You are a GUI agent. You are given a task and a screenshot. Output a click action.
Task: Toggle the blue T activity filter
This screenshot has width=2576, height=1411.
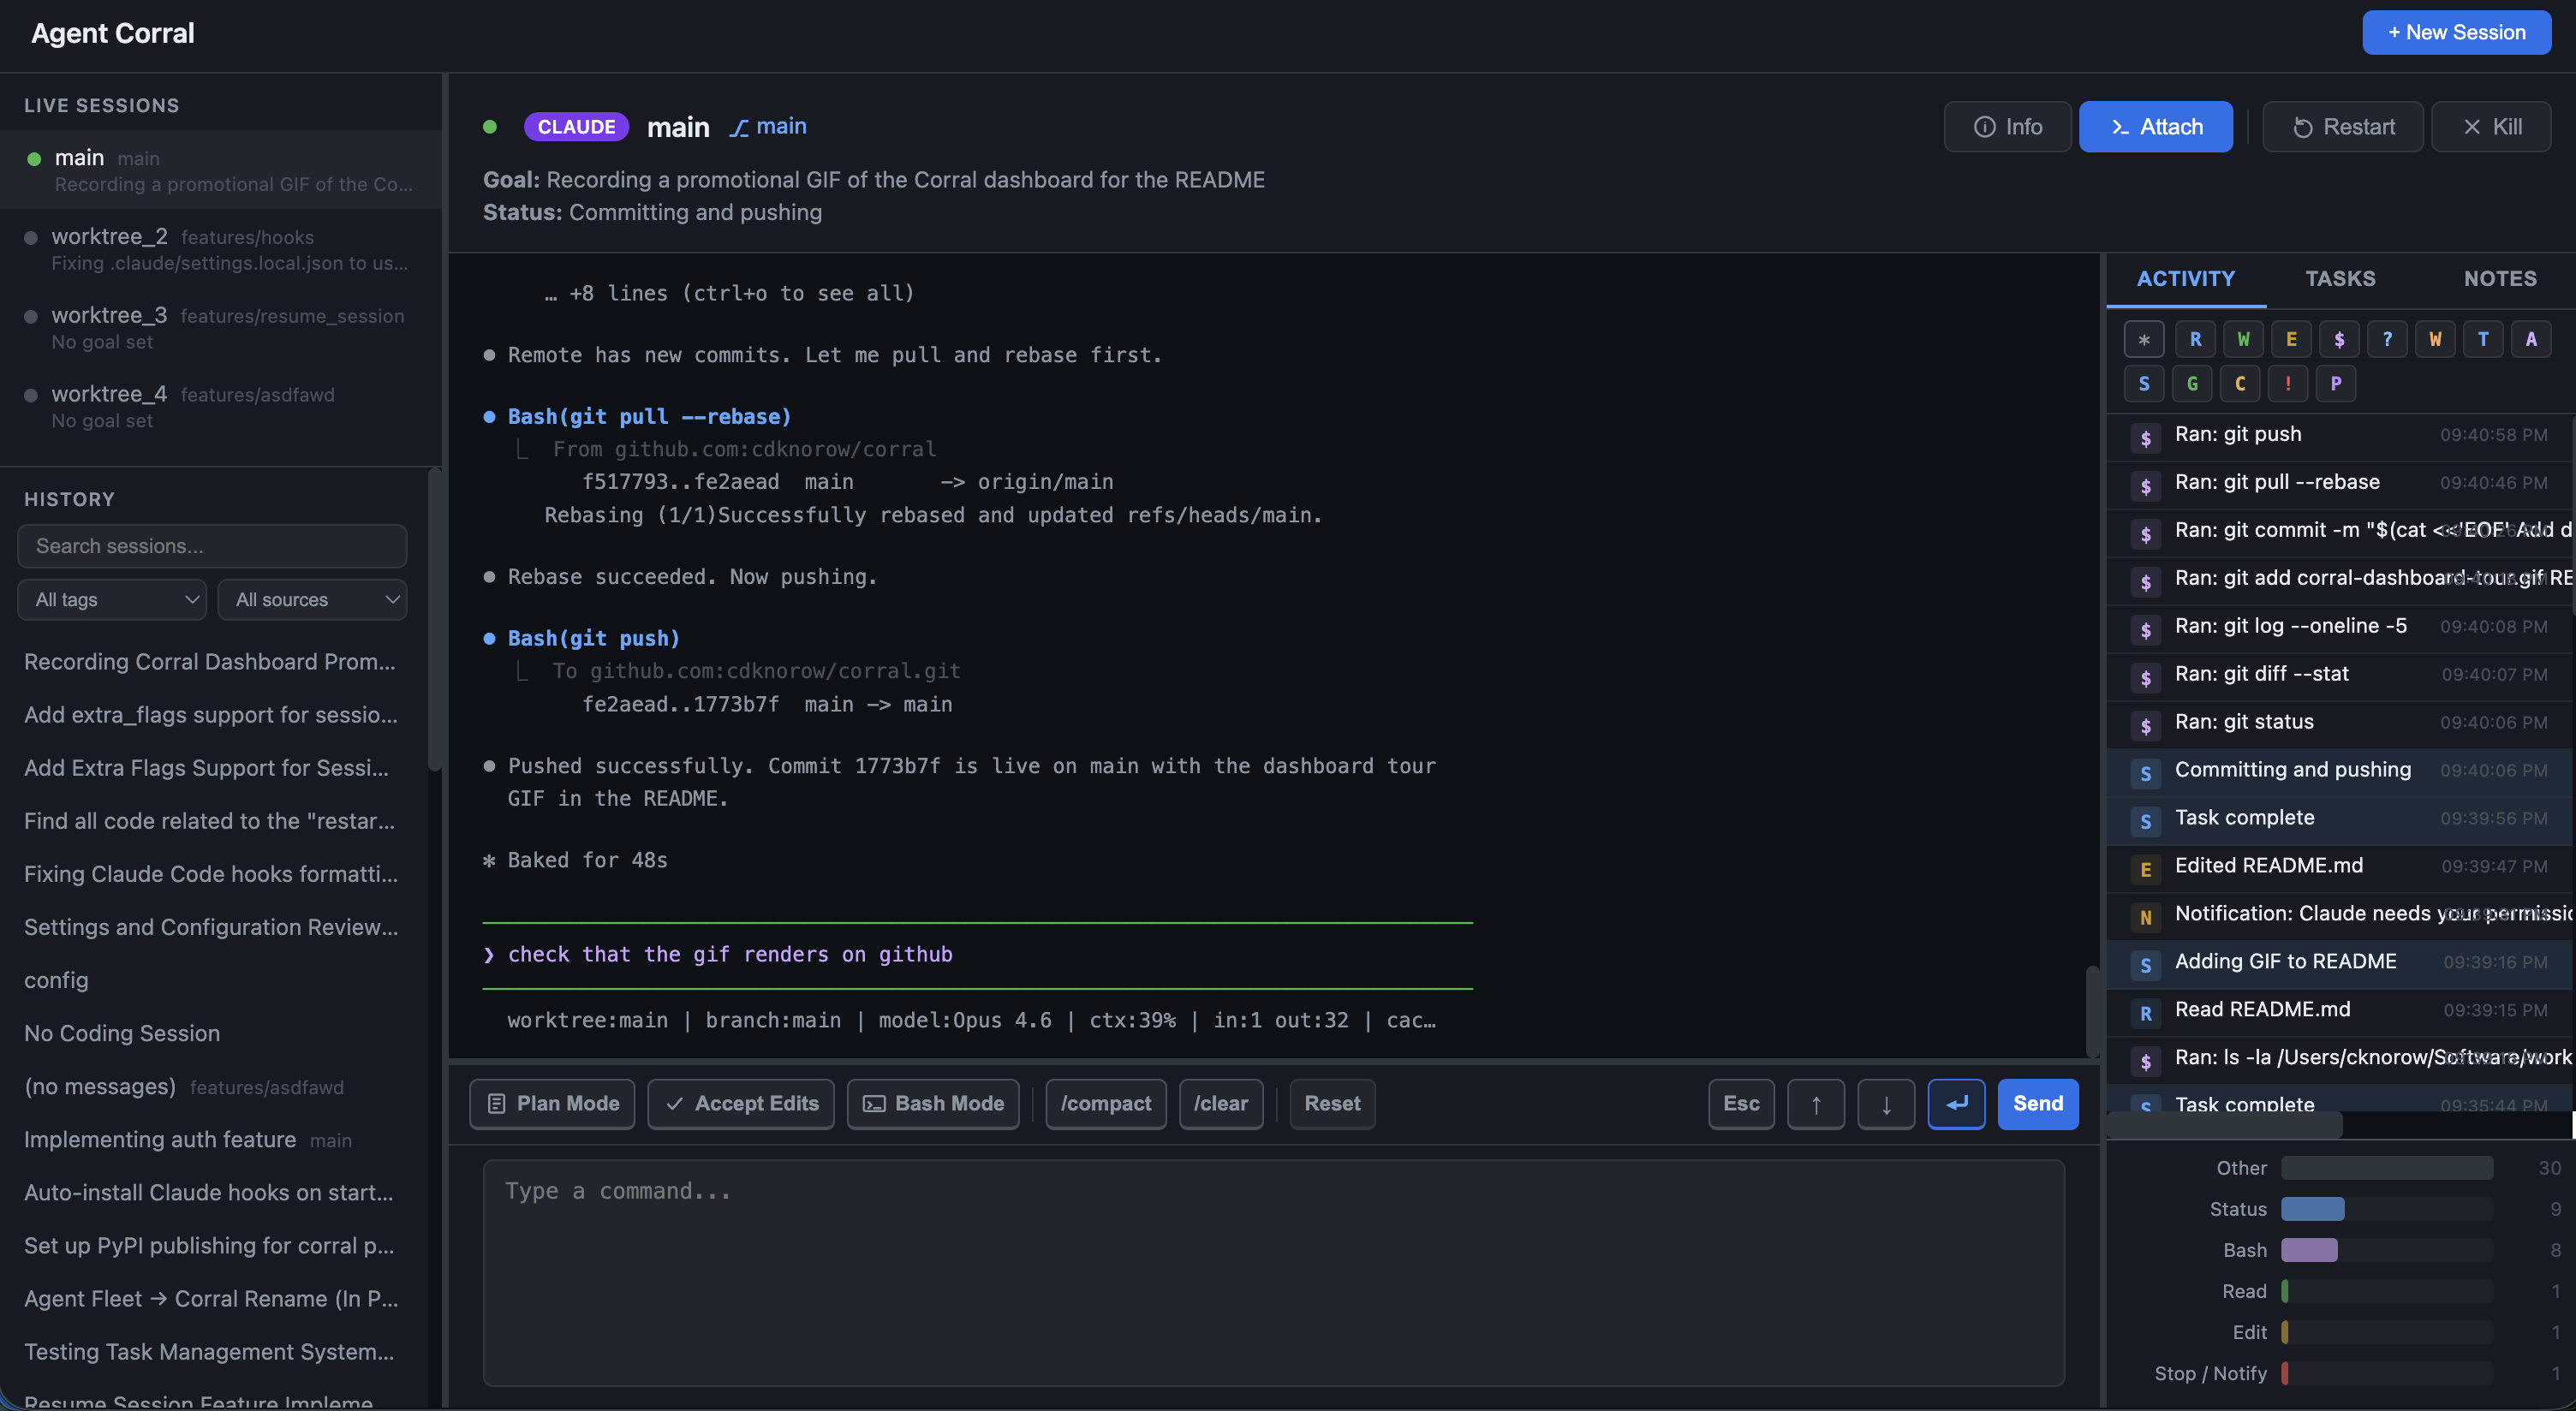(2482, 339)
